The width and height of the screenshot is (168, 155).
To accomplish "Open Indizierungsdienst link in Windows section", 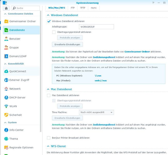I will pyautogui.click(x=104, y=57).
